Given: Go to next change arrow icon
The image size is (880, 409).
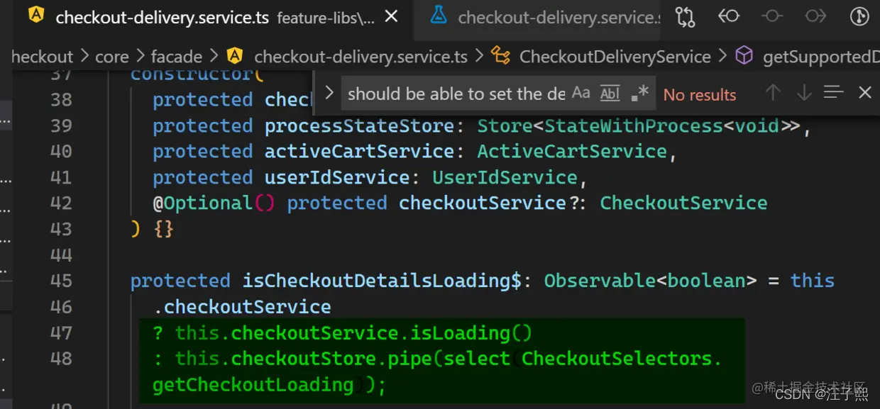Looking at the screenshot, I should point(815,16).
